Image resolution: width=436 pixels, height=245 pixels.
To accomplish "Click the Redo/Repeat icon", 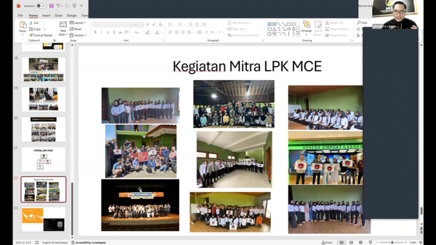I will [x=68, y=6].
